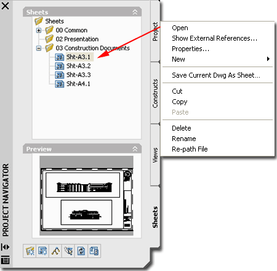Click the Re-path Xref toolbar icon

94,251
